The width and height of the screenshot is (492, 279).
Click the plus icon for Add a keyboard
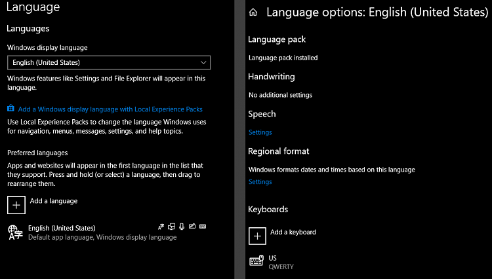click(x=257, y=236)
